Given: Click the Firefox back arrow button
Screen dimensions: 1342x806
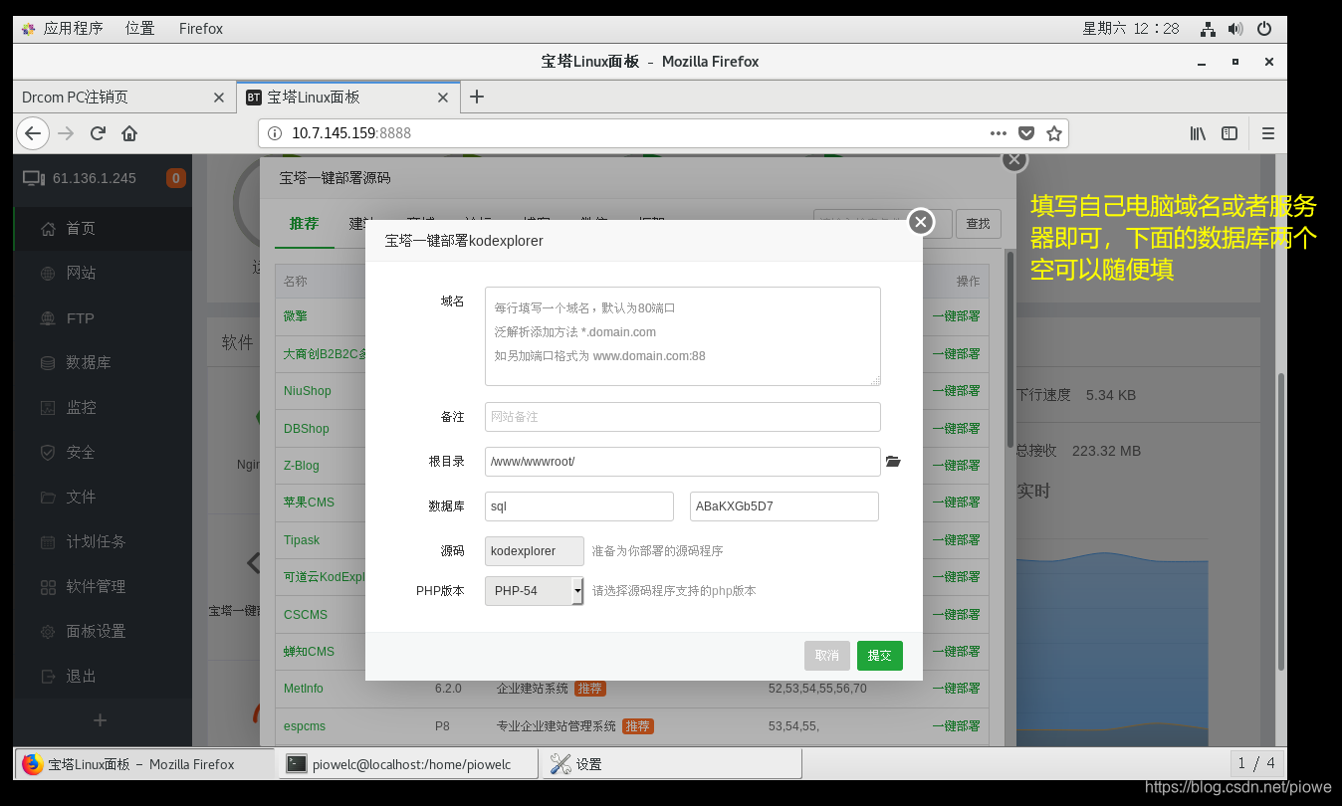Looking at the screenshot, I should pos(33,133).
